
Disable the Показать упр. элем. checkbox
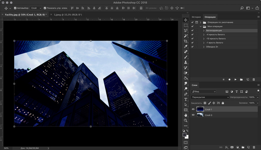[45, 8]
